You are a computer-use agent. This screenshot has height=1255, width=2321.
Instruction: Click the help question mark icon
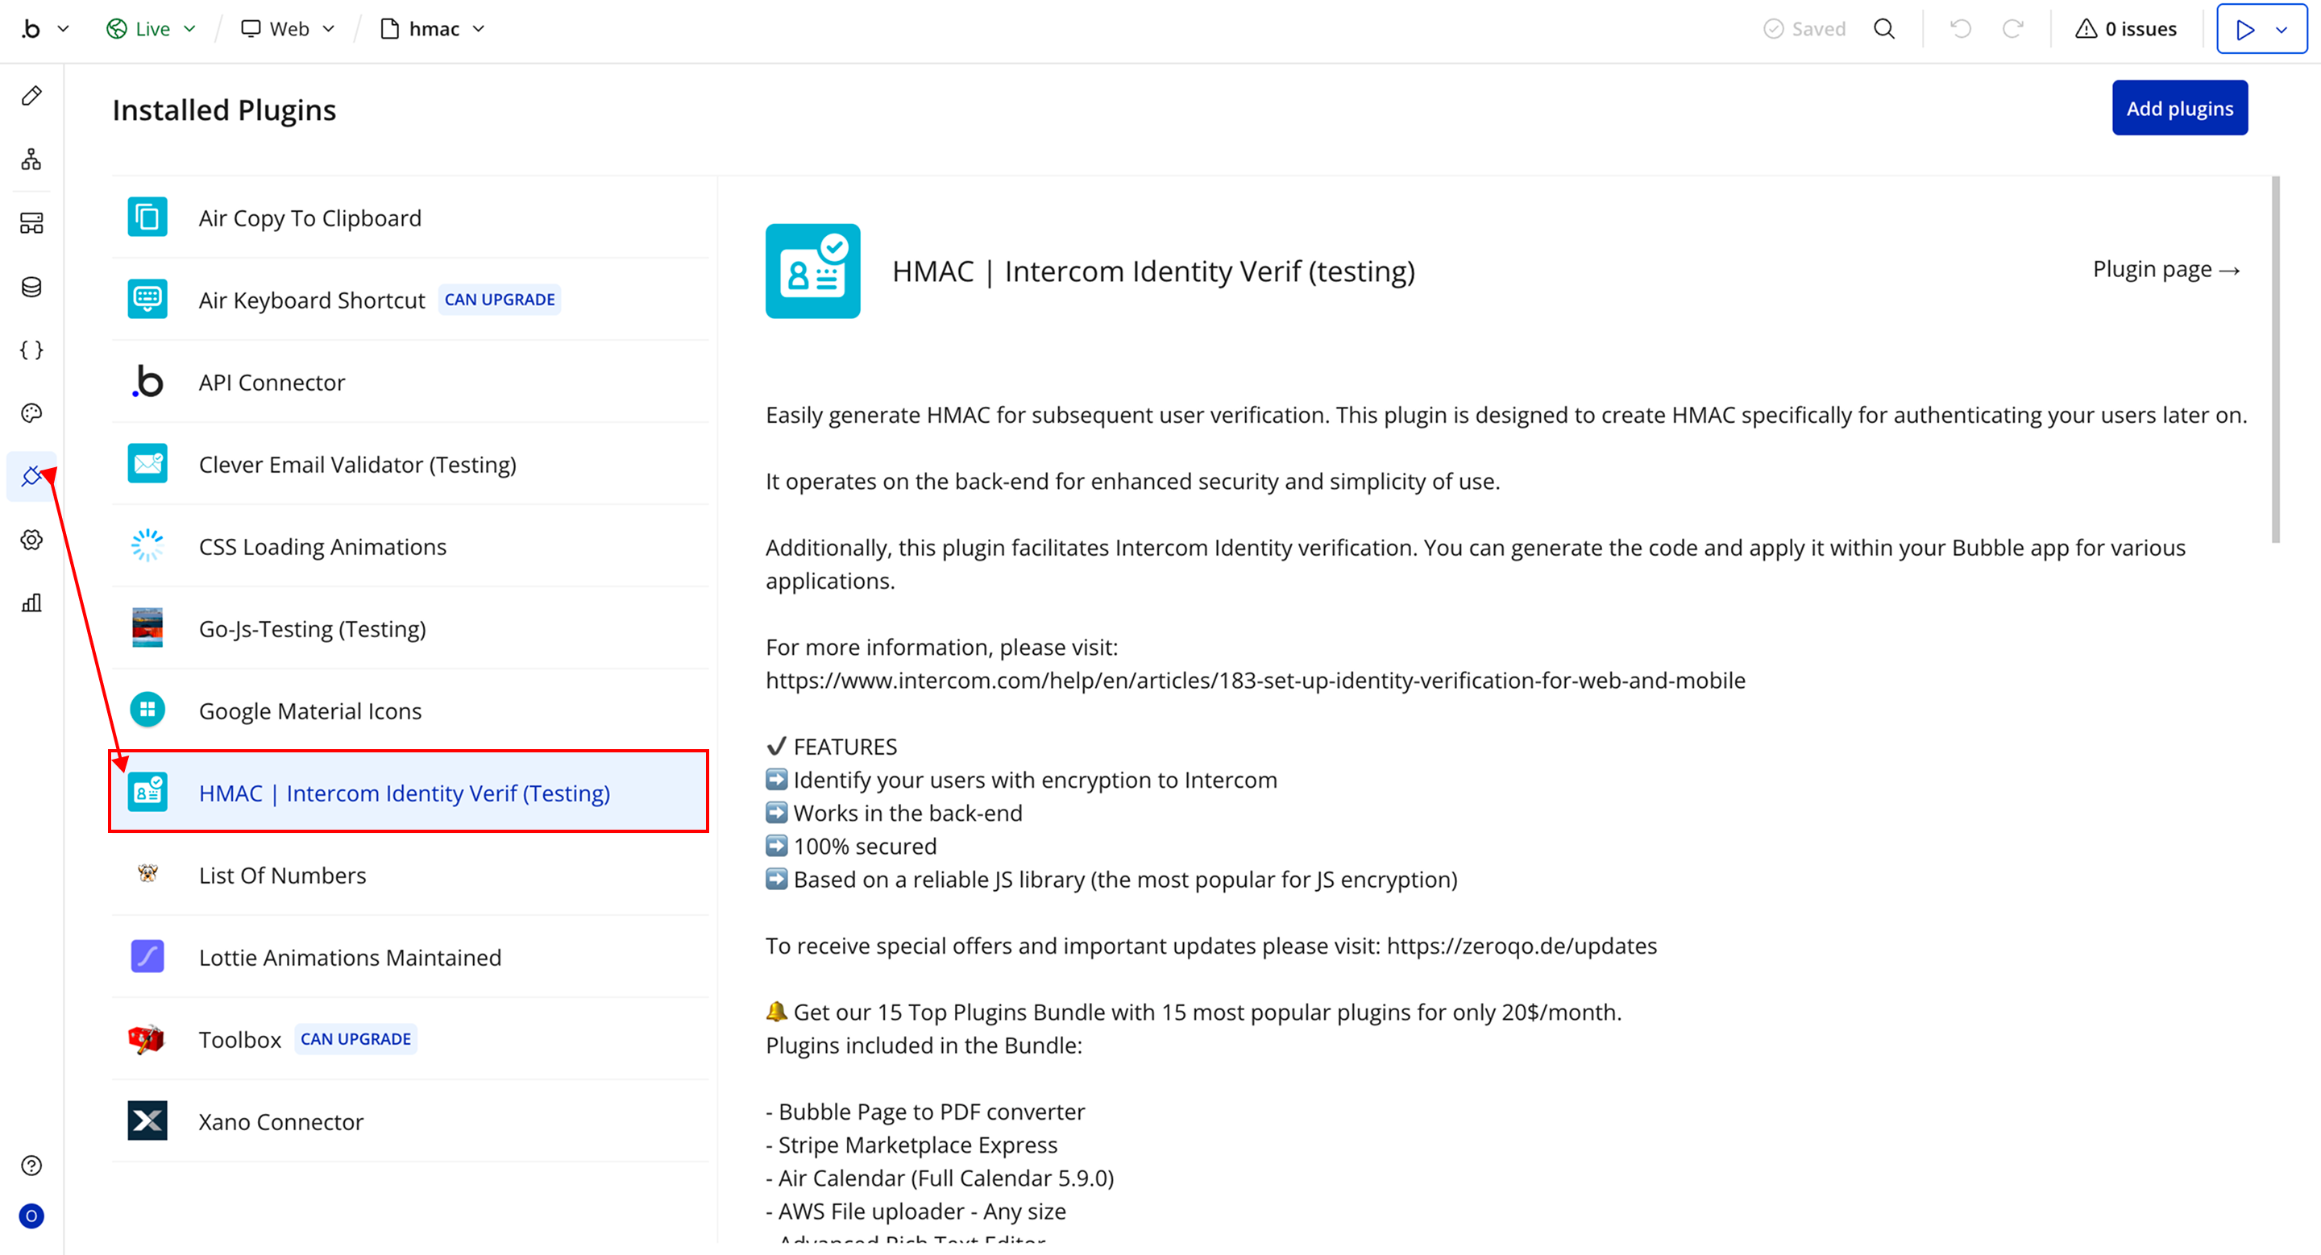coord(31,1165)
